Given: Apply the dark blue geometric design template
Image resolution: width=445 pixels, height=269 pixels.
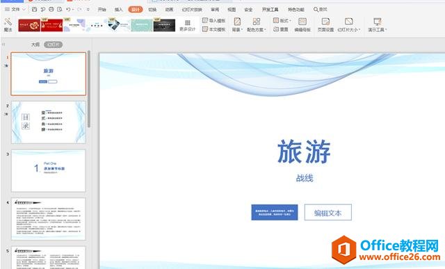Looking at the screenshot, I should click(x=119, y=25).
